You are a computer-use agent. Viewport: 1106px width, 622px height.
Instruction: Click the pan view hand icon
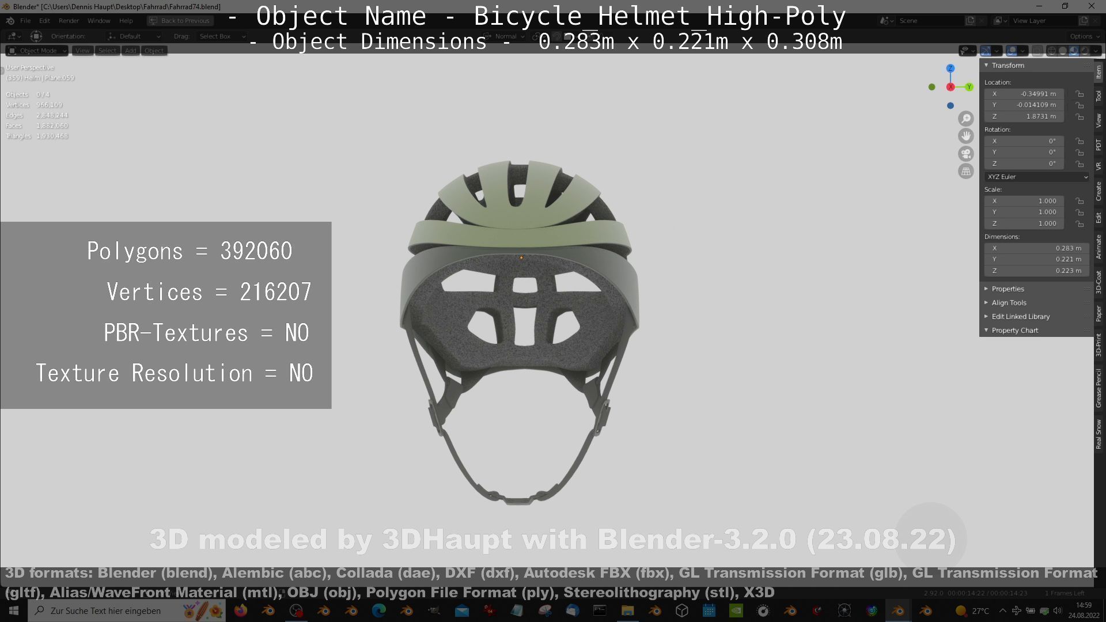966,136
